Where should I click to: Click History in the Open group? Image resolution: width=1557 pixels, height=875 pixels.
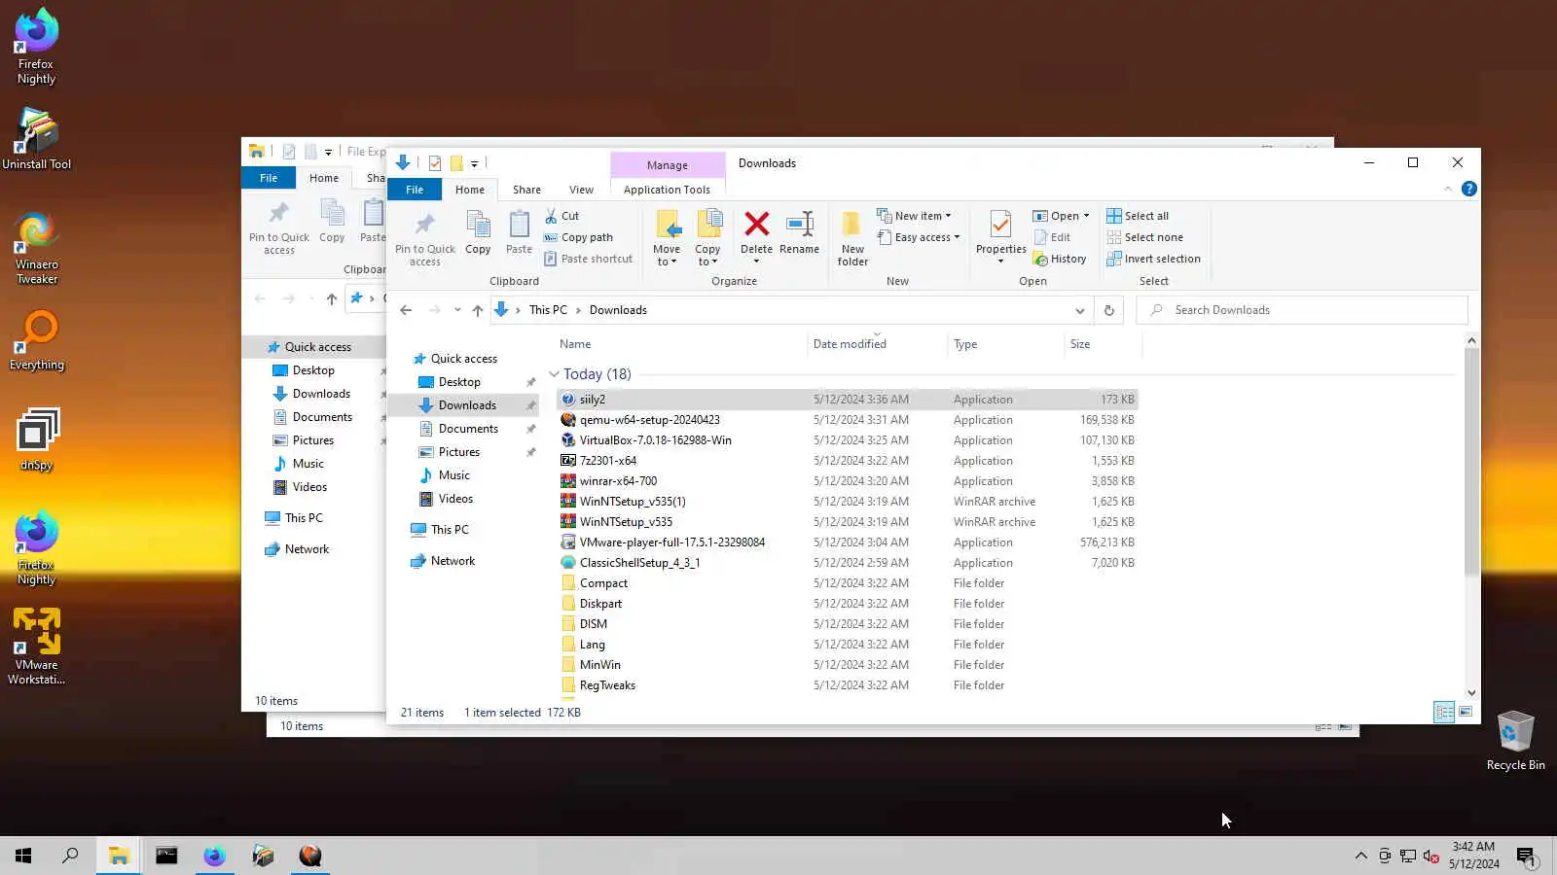(x=1060, y=259)
